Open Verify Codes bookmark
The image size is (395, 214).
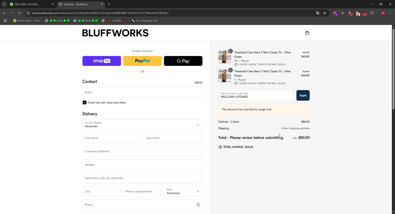pyautogui.click(x=27, y=21)
